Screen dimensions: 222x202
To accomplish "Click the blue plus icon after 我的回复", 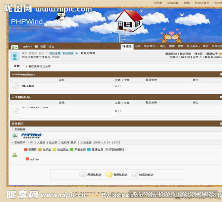I will point(76,53).
